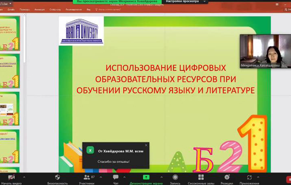Open the Security shield icon
Screen dimensions: 291x185
click(x=57, y=177)
